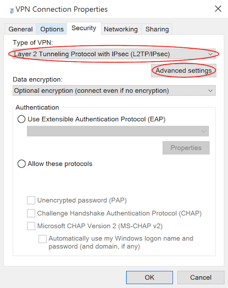This screenshot has width=228, height=288.
Task: Click the Cancel button
Action: 201,277
